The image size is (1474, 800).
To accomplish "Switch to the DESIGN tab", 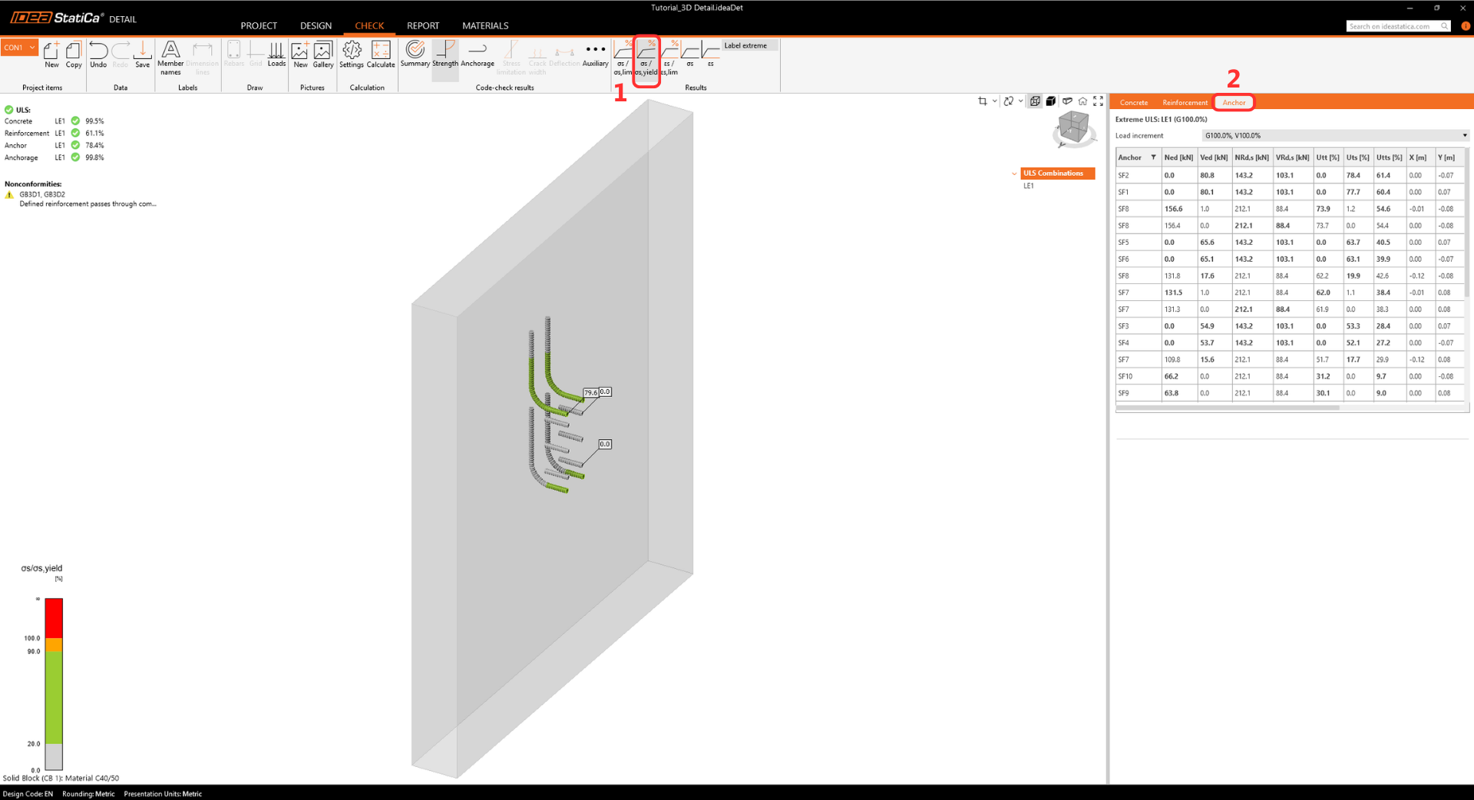I will click(x=316, y=26).
